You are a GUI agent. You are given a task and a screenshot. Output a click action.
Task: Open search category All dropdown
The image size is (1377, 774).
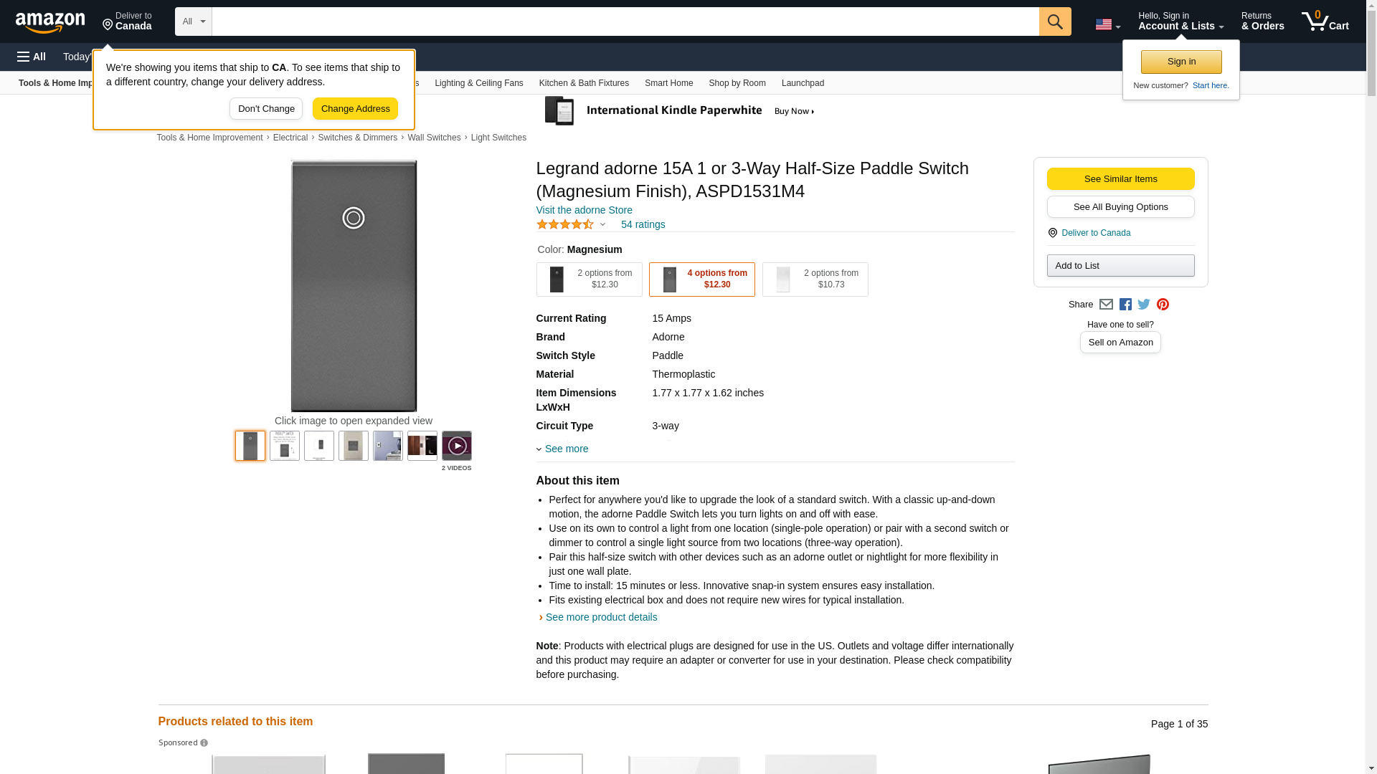click(193, 21)
